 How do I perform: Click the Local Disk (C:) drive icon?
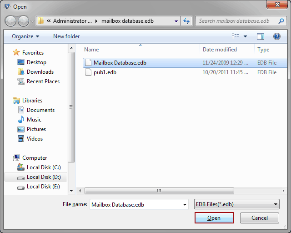tap(21, 167)
